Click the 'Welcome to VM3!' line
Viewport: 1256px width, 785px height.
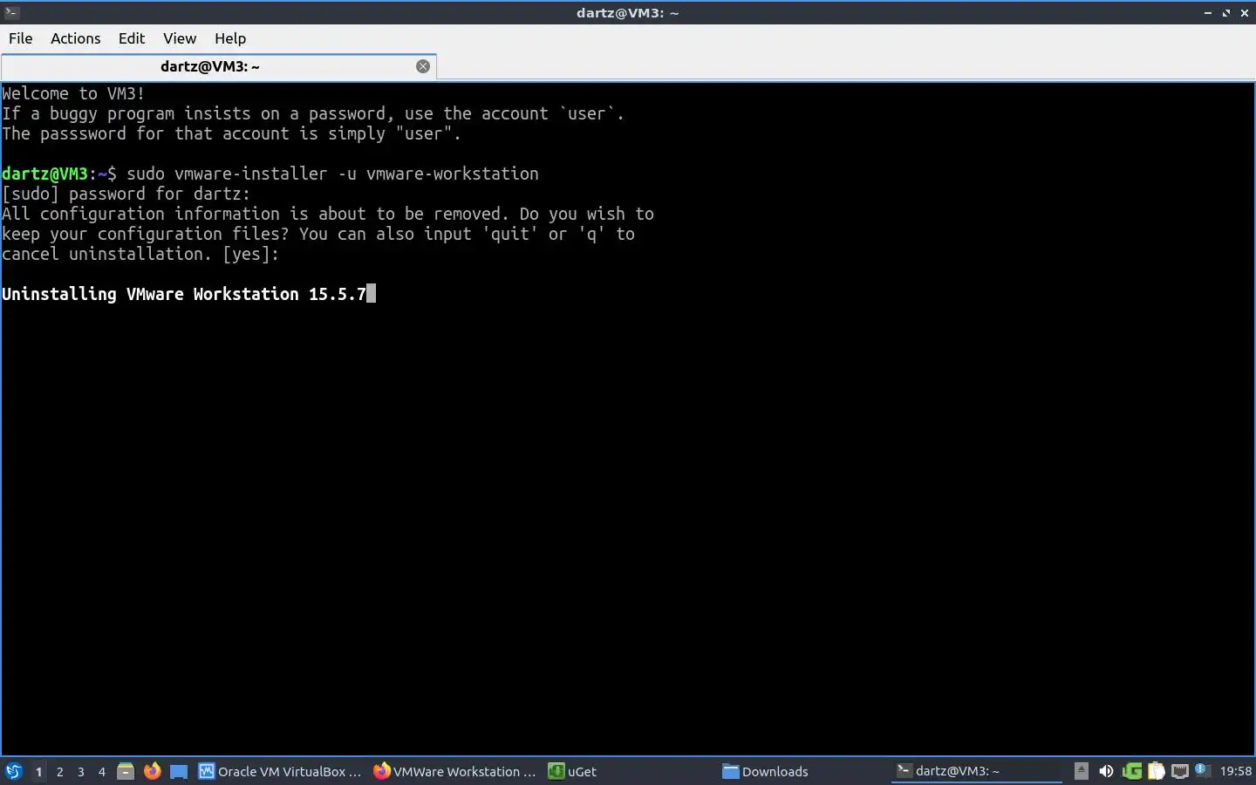73,93
